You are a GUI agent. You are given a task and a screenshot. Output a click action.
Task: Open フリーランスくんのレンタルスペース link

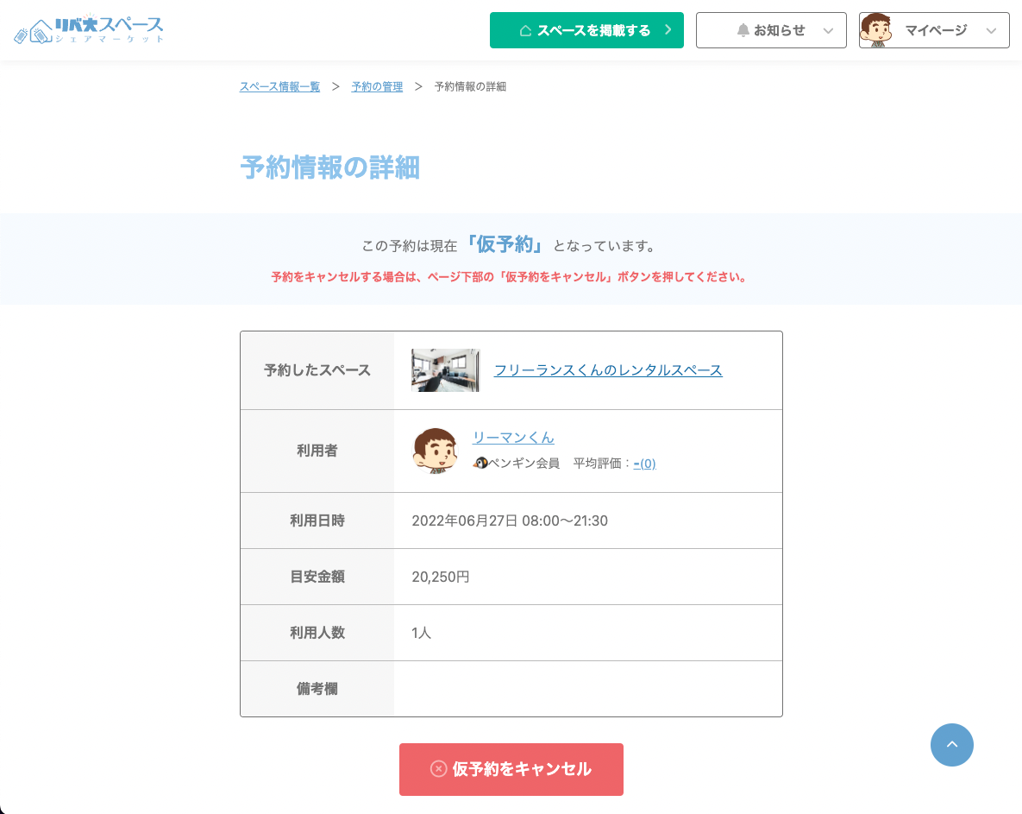pyautogui.click(x=607, y=370)
